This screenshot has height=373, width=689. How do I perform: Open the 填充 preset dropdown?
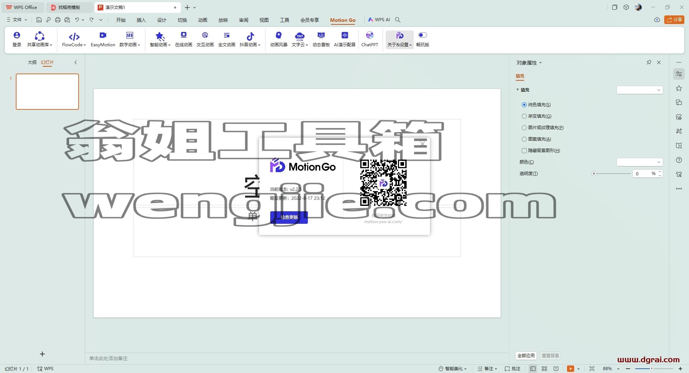point(639,90)
